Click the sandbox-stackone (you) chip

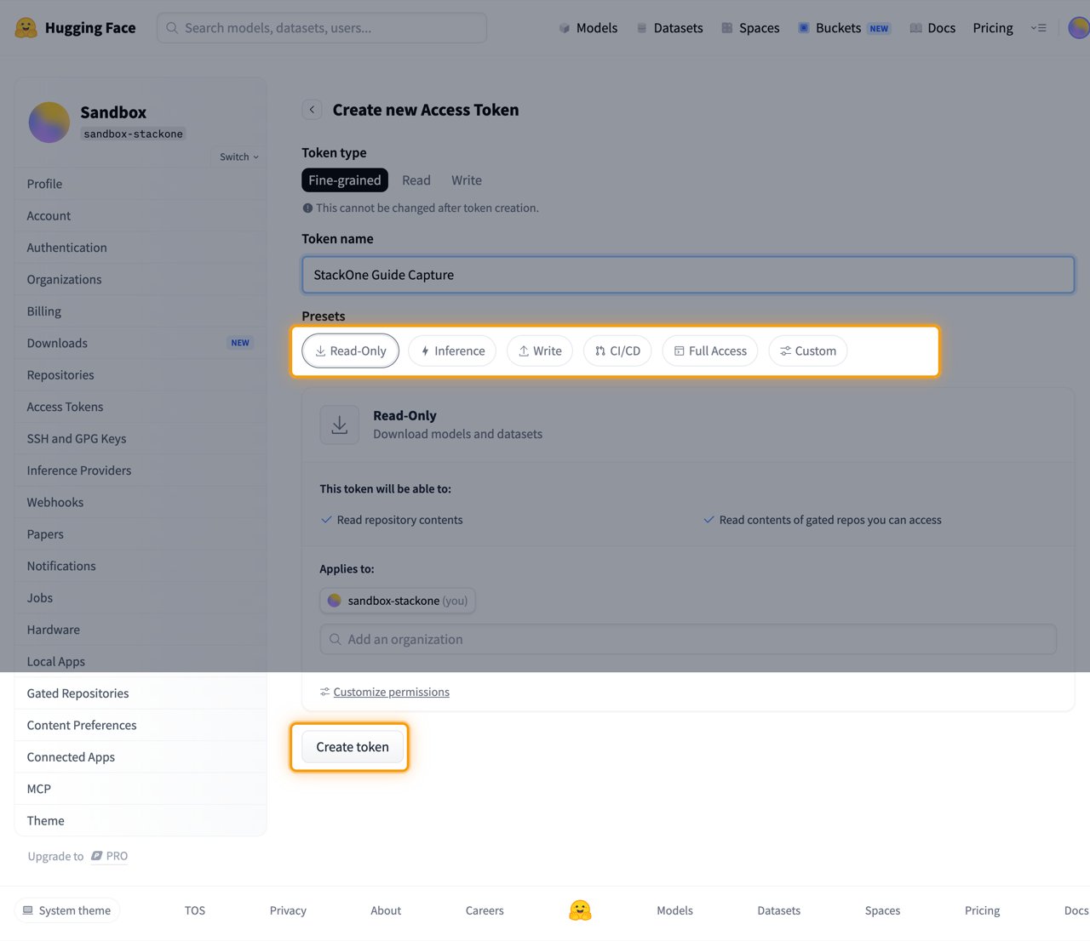pyautogui.click(x=398, y=601)
